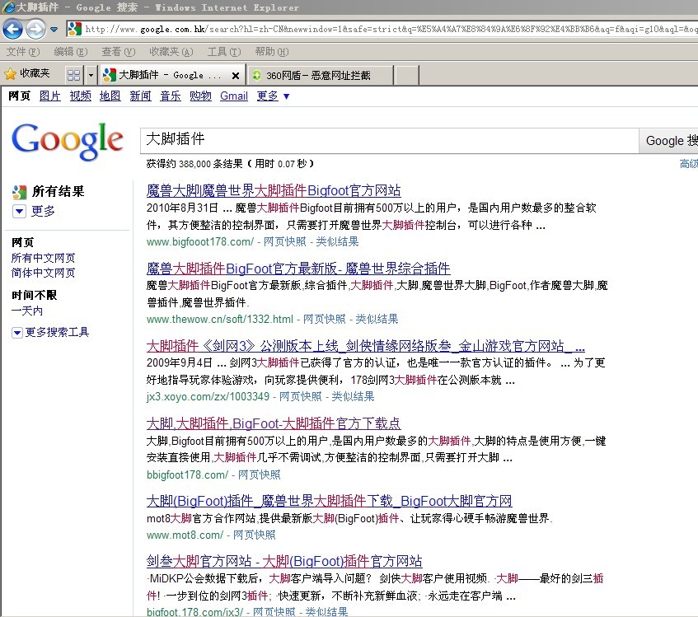Click 网页 heading in left sidebar
Screen dimensions: 698x617
point(23,242)
